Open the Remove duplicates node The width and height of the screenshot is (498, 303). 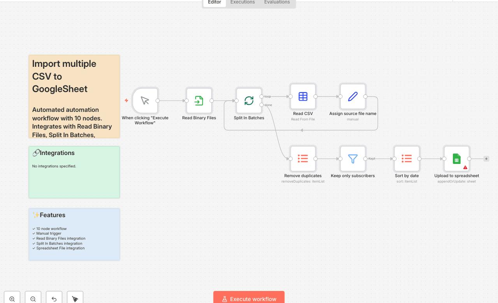[303, 159]
